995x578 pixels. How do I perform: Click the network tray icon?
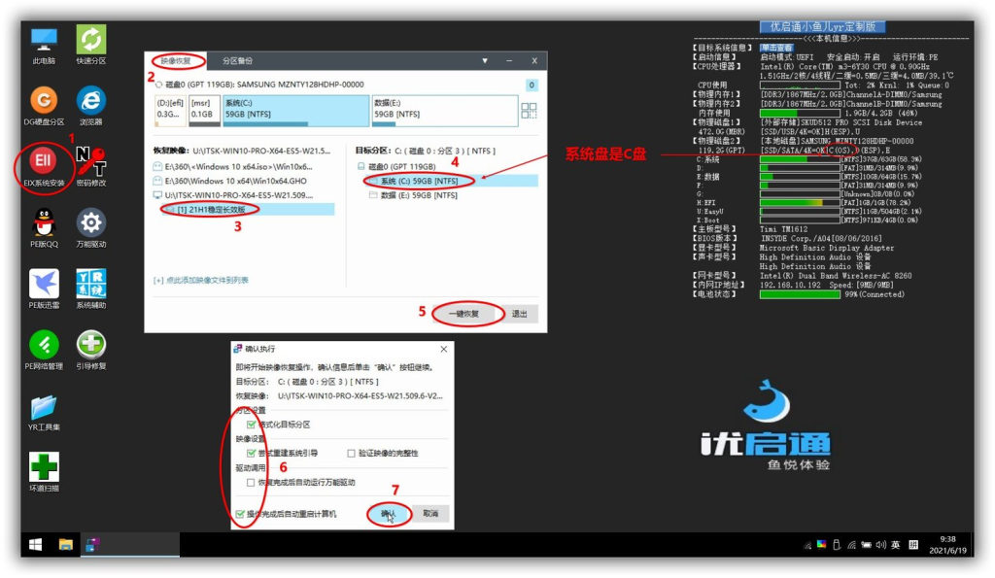coord(851,545)
